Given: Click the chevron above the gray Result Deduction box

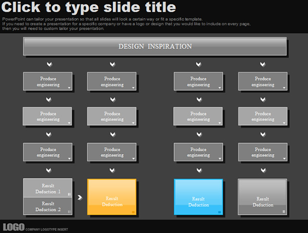Looking at the screenshot, I should pos(263,170).
